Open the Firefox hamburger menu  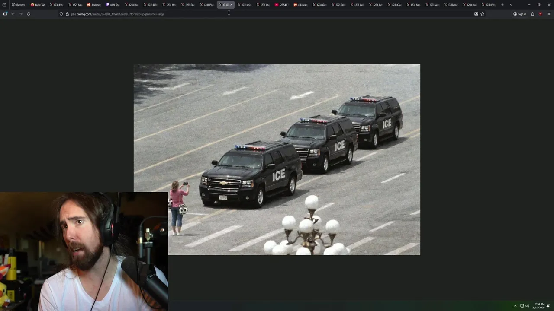pyautogui.click(x=549, y=14)
